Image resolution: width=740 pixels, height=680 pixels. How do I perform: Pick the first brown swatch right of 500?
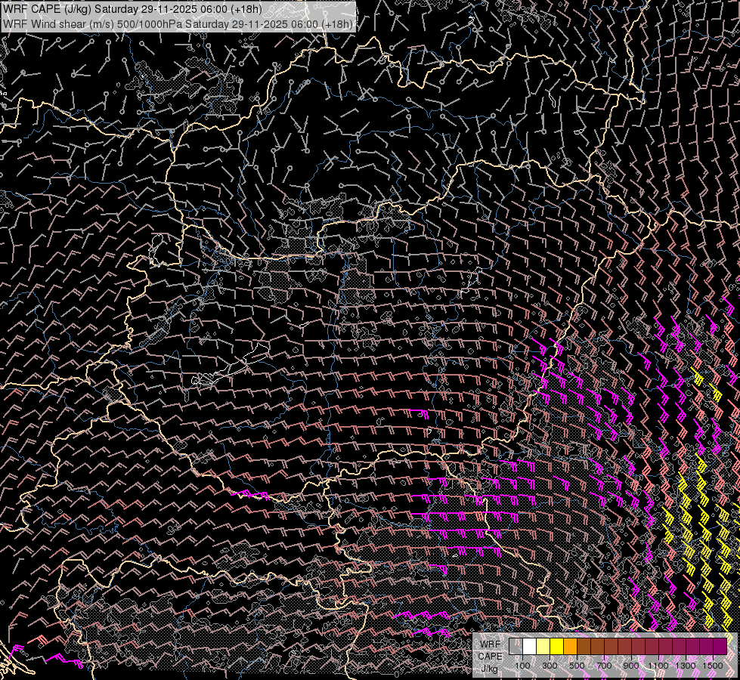point(584,647)
